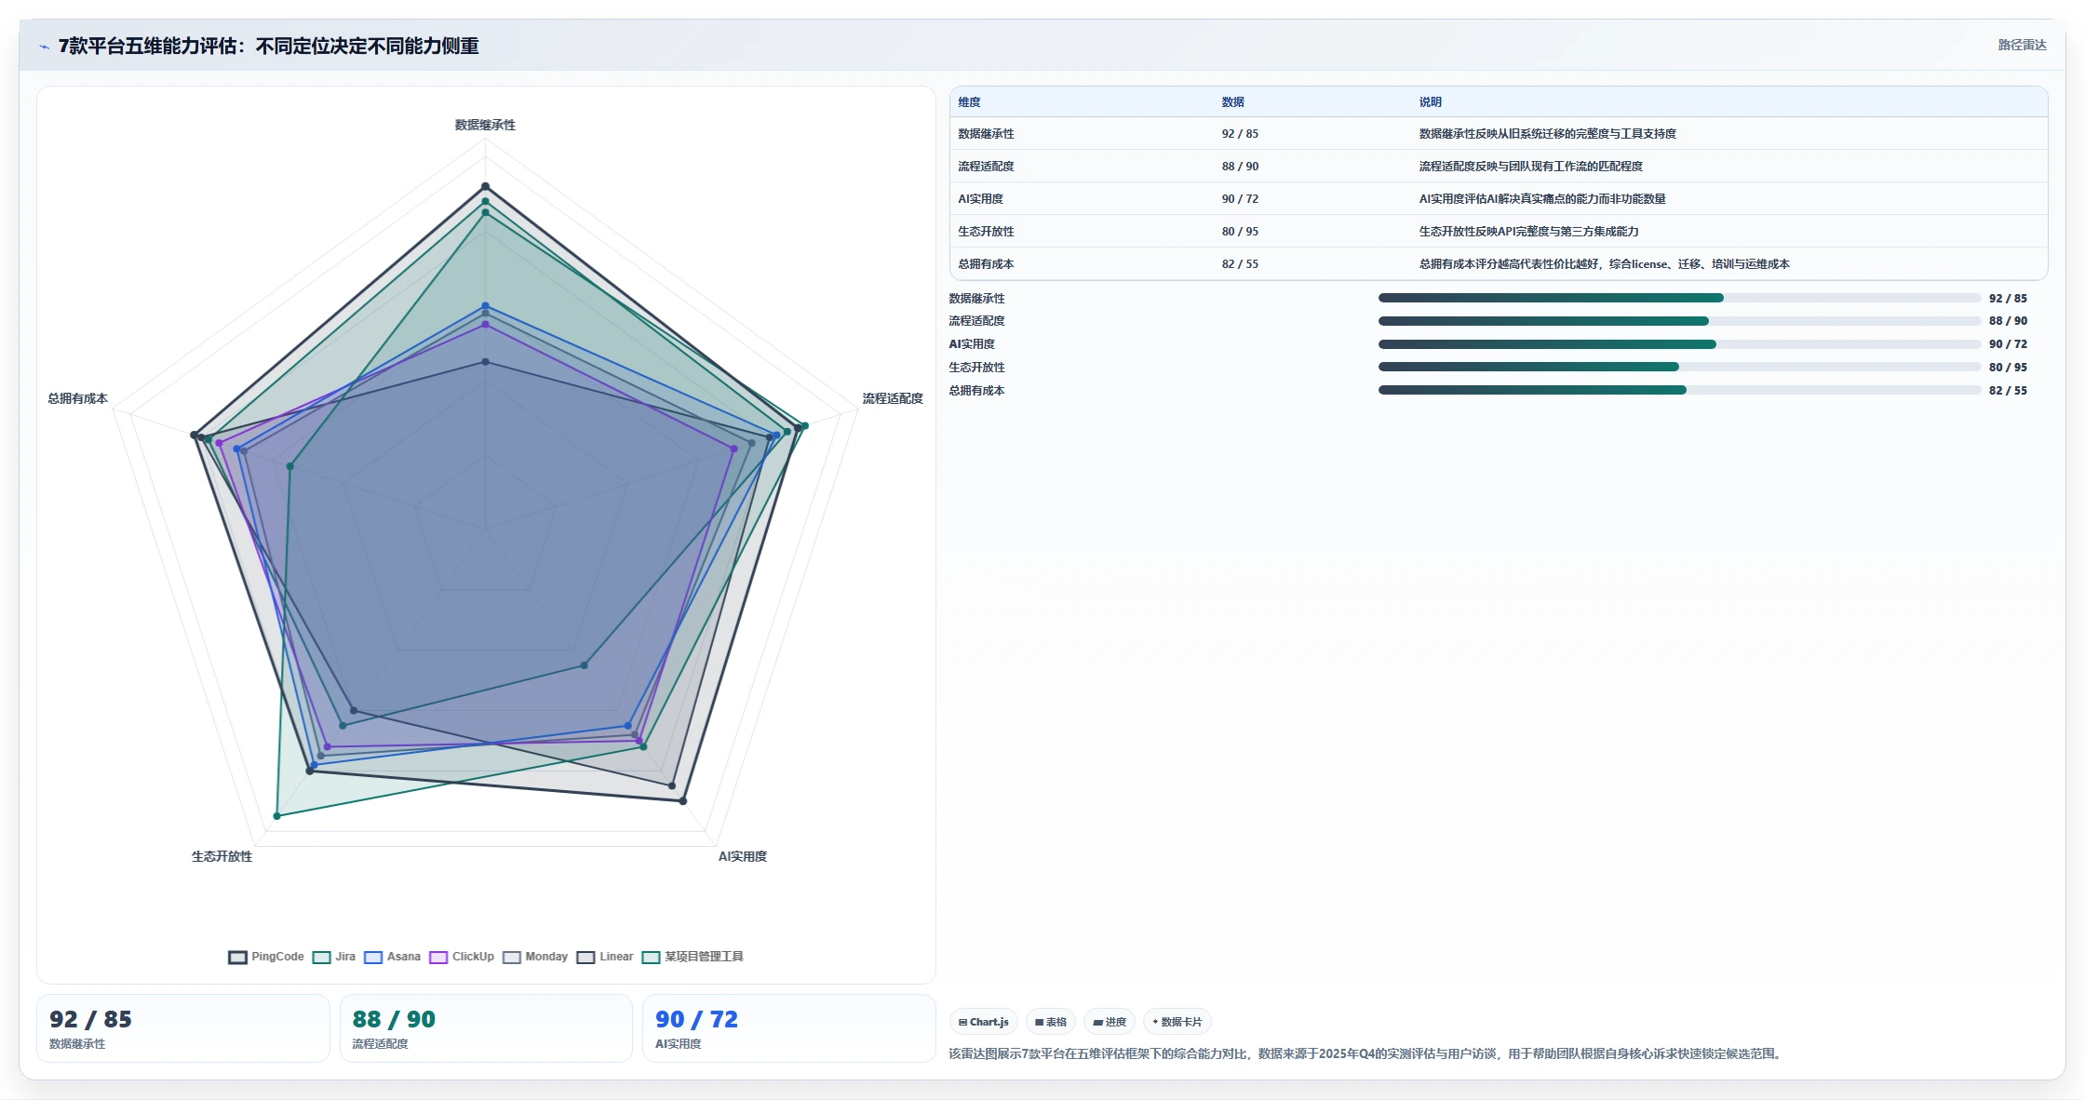Click the small icon before the title

(x=44, y=47)
